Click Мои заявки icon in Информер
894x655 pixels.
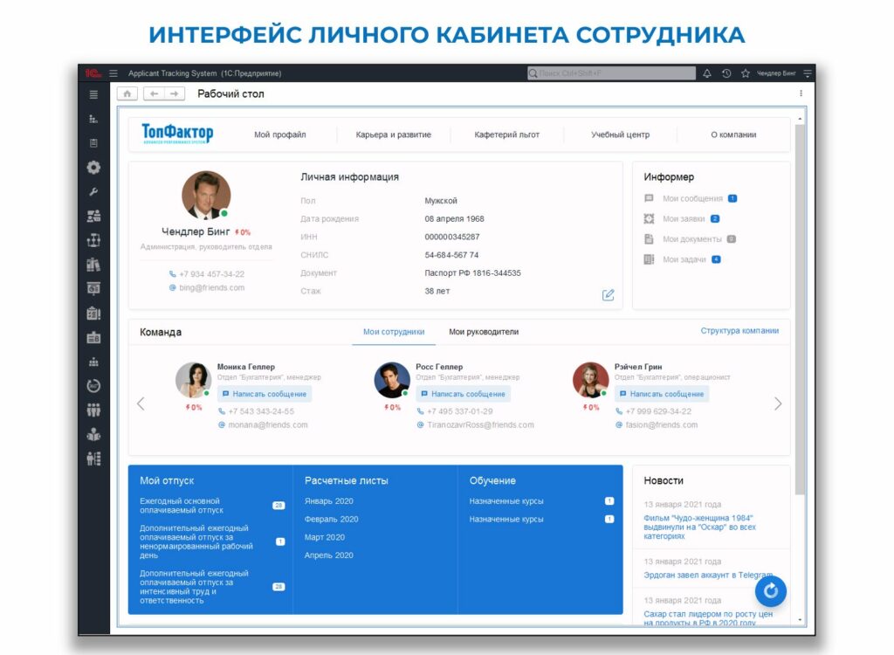(x=649, y=218)
